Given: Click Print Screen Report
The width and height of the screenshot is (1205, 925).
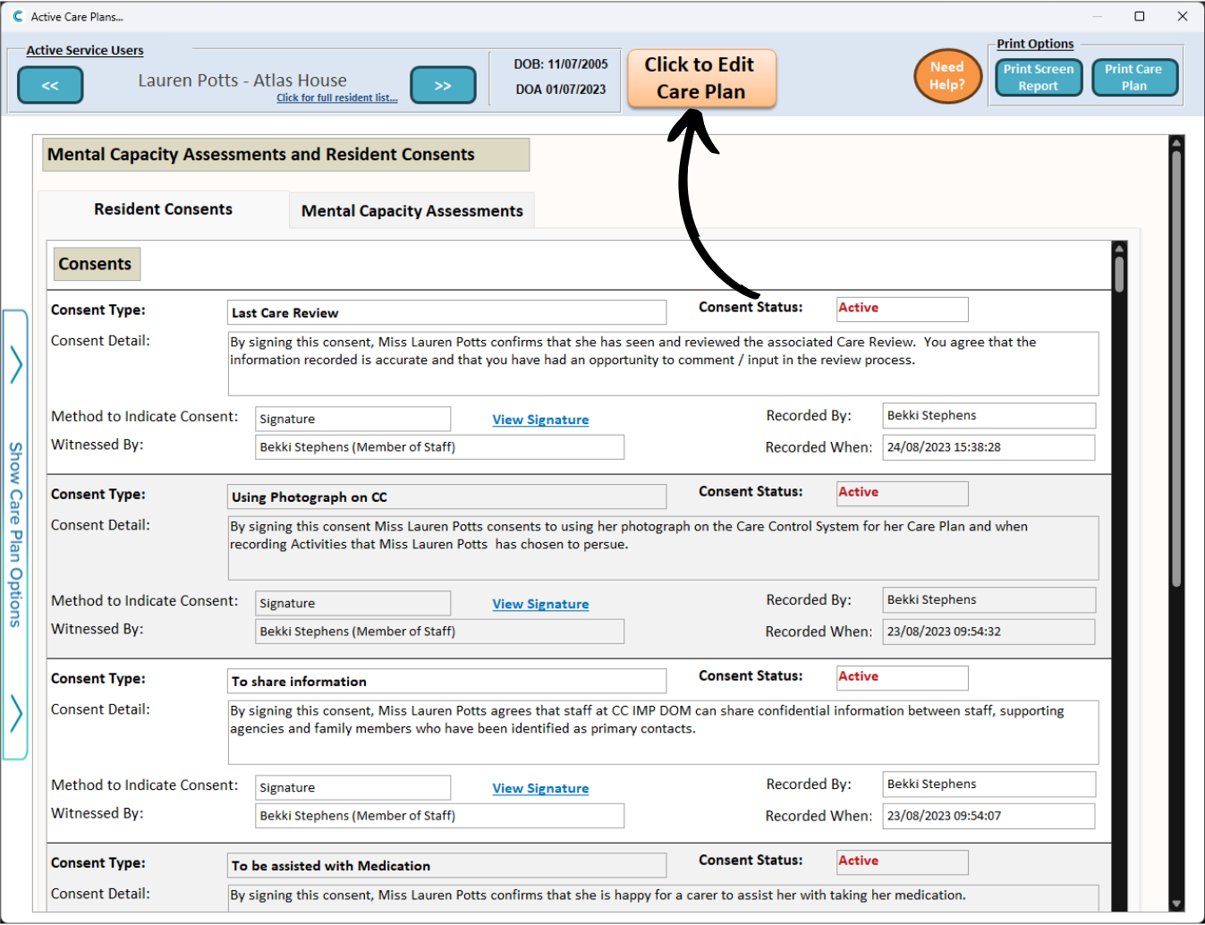Looking at the screenshot, I should (1039, 78).
